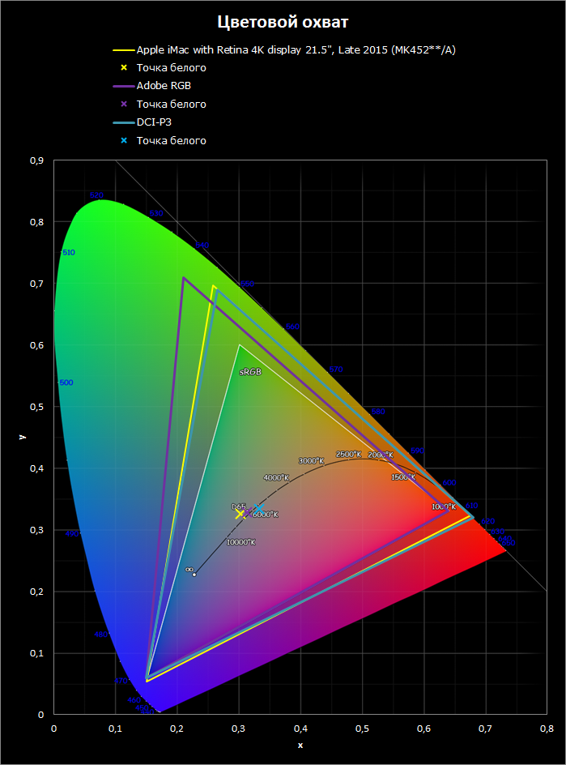This screenshot has height=765, width=566.
Task: Select the Apple iMac Retina 4K legend label
Action: point(296,50)
